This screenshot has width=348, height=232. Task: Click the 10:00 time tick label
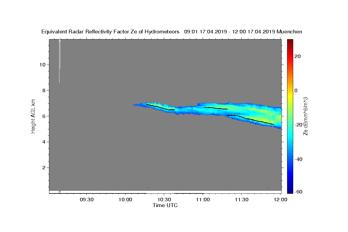126,200
